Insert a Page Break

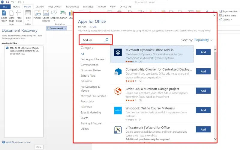[x=19, y=16]
